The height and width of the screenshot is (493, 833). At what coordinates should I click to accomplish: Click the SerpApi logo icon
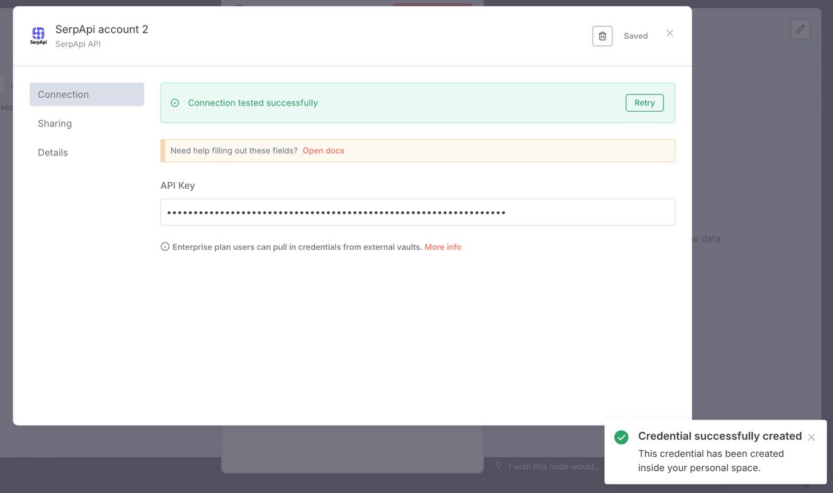(x=38, y=35)
